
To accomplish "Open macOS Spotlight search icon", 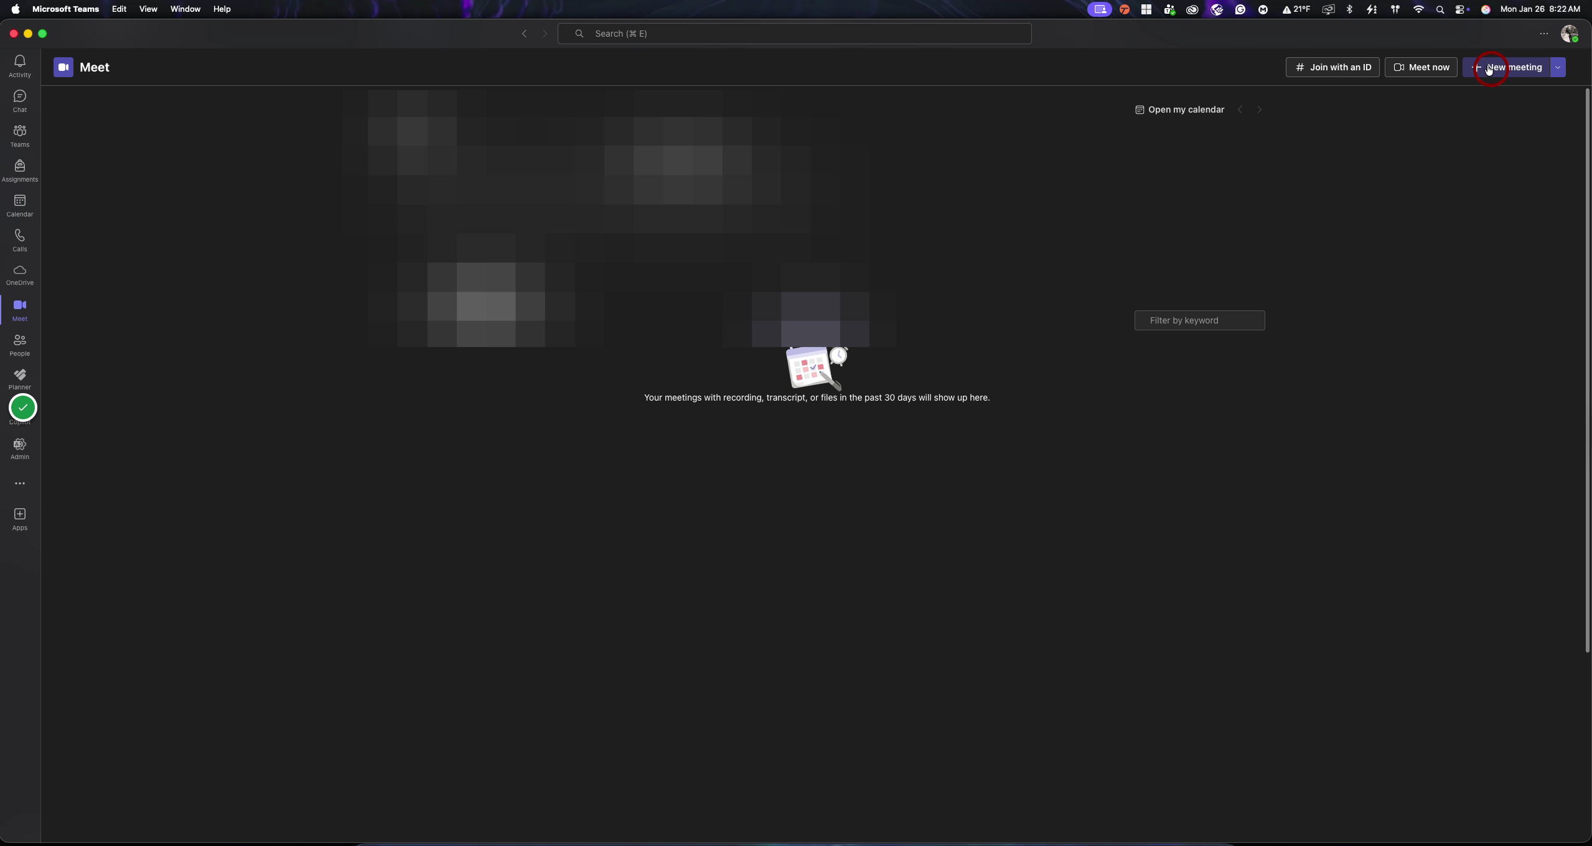I will tap(1440, 9).
